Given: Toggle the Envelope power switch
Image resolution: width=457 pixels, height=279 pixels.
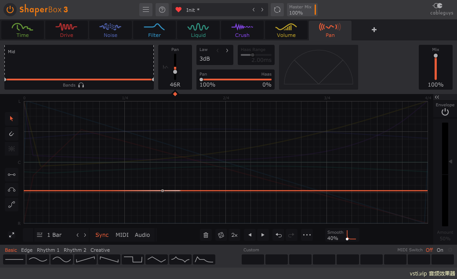Looking at the screenshot, I should click(445, 112).
